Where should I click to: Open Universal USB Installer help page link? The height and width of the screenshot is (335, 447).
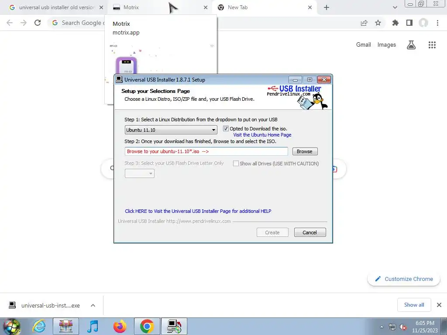tap(198, 211)
